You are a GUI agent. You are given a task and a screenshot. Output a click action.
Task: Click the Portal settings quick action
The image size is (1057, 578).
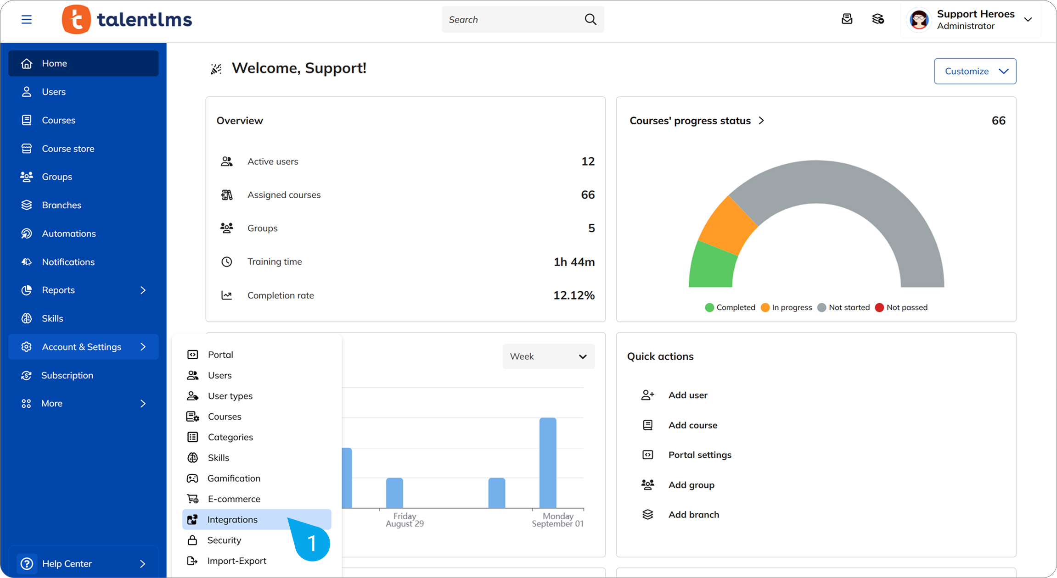pyautogui.click(x=699, y=455)
